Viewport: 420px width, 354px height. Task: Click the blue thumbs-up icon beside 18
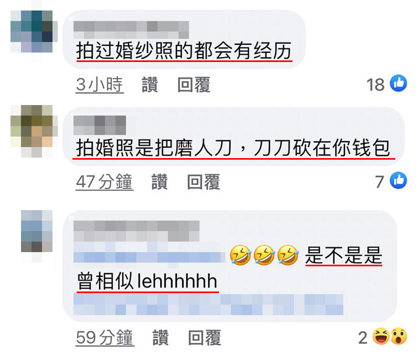(x=398, y=84)
